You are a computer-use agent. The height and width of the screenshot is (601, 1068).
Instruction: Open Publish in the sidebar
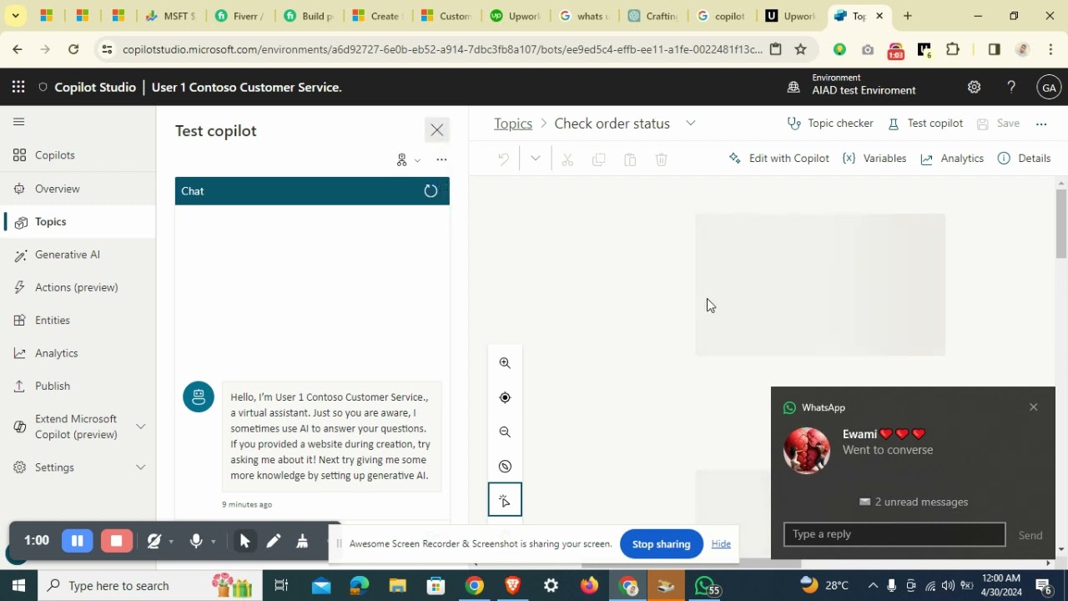[78, 386]
